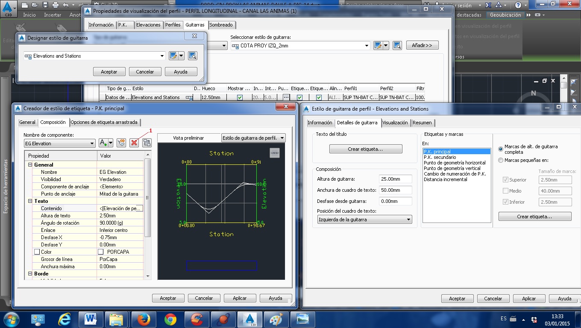Image resolution: width=581 pixels, height=328 pixels.
Task: Open Windows Explorer folder from taskbar
Action: pyautogui.click(x=117, y=319)
